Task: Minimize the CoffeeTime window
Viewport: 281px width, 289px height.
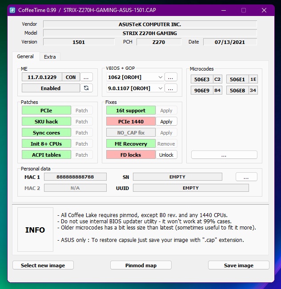Action: pos(224,10)
